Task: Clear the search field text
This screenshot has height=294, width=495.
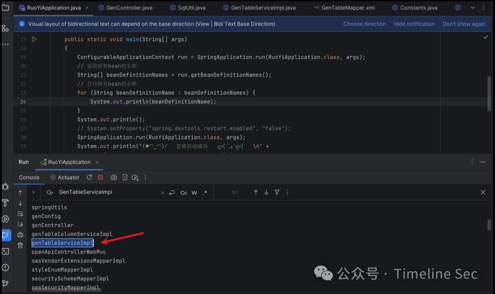Action: point(163,193)
